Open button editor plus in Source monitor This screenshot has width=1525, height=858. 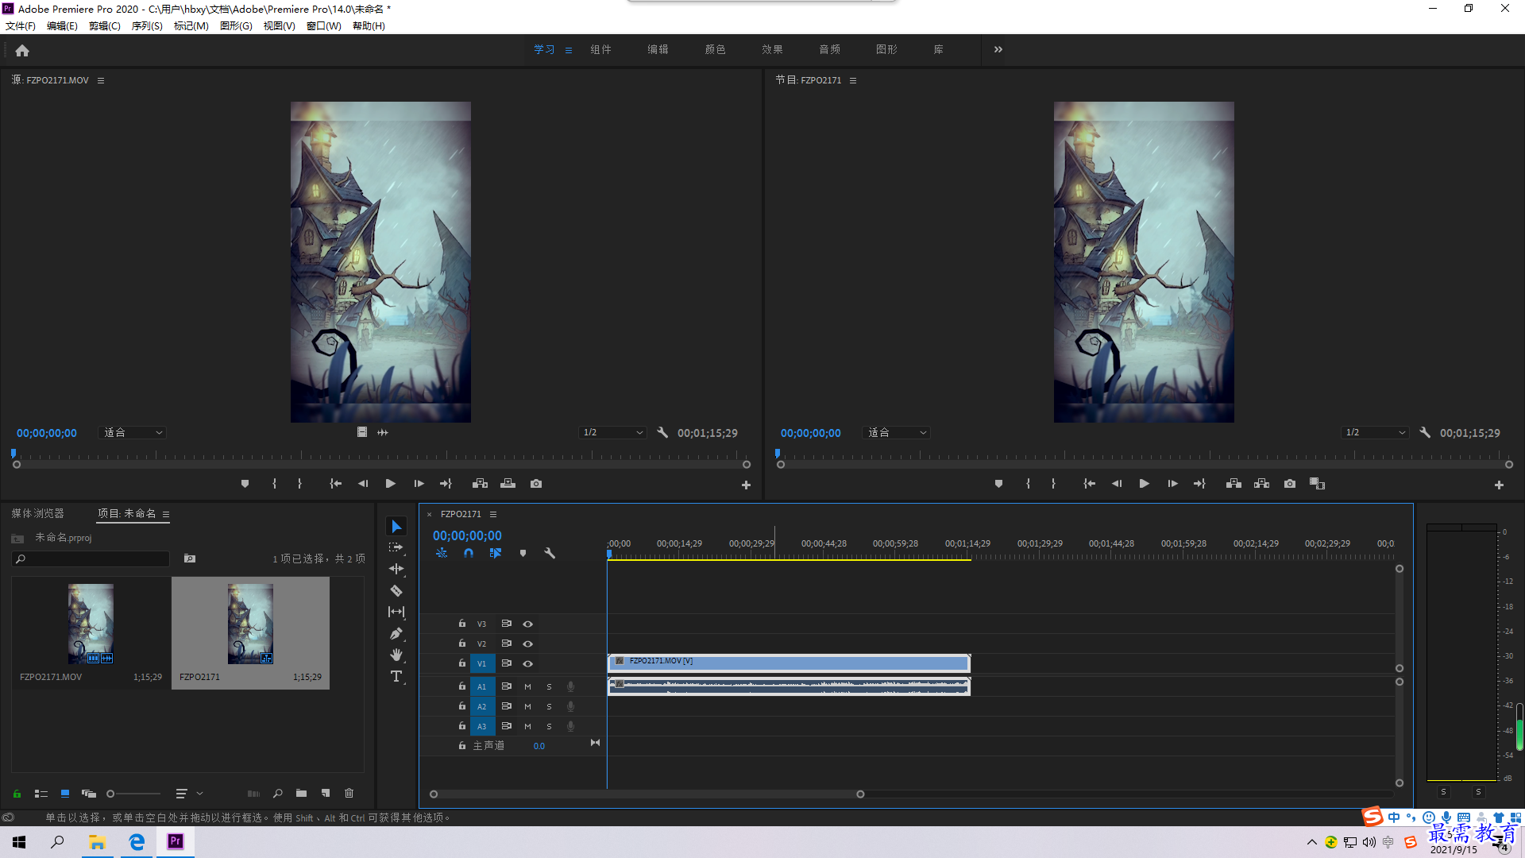(x=746, y=485)
